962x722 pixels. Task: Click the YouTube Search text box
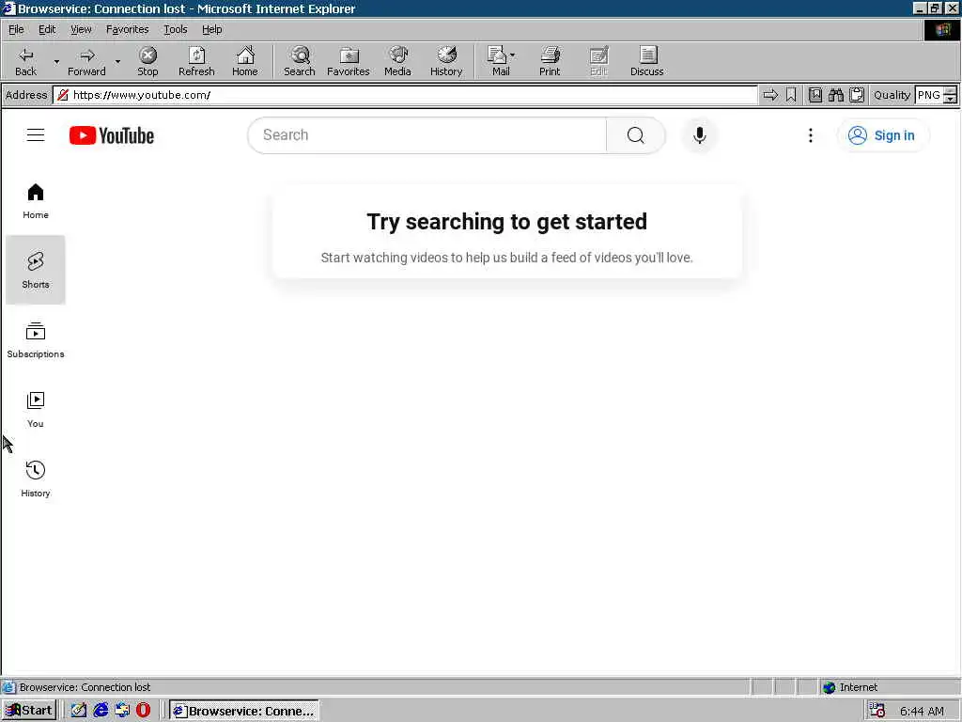(427, 135)
